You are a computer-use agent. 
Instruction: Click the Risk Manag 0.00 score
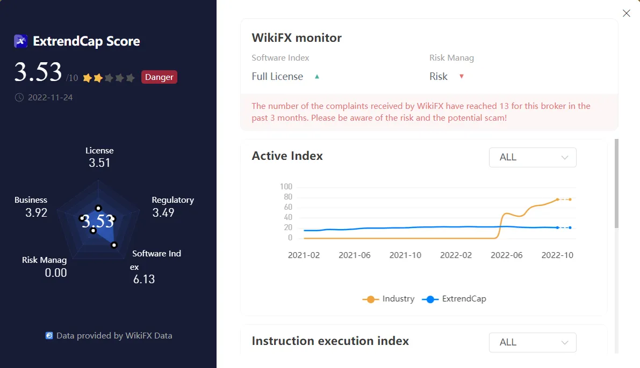click(45, 267)
